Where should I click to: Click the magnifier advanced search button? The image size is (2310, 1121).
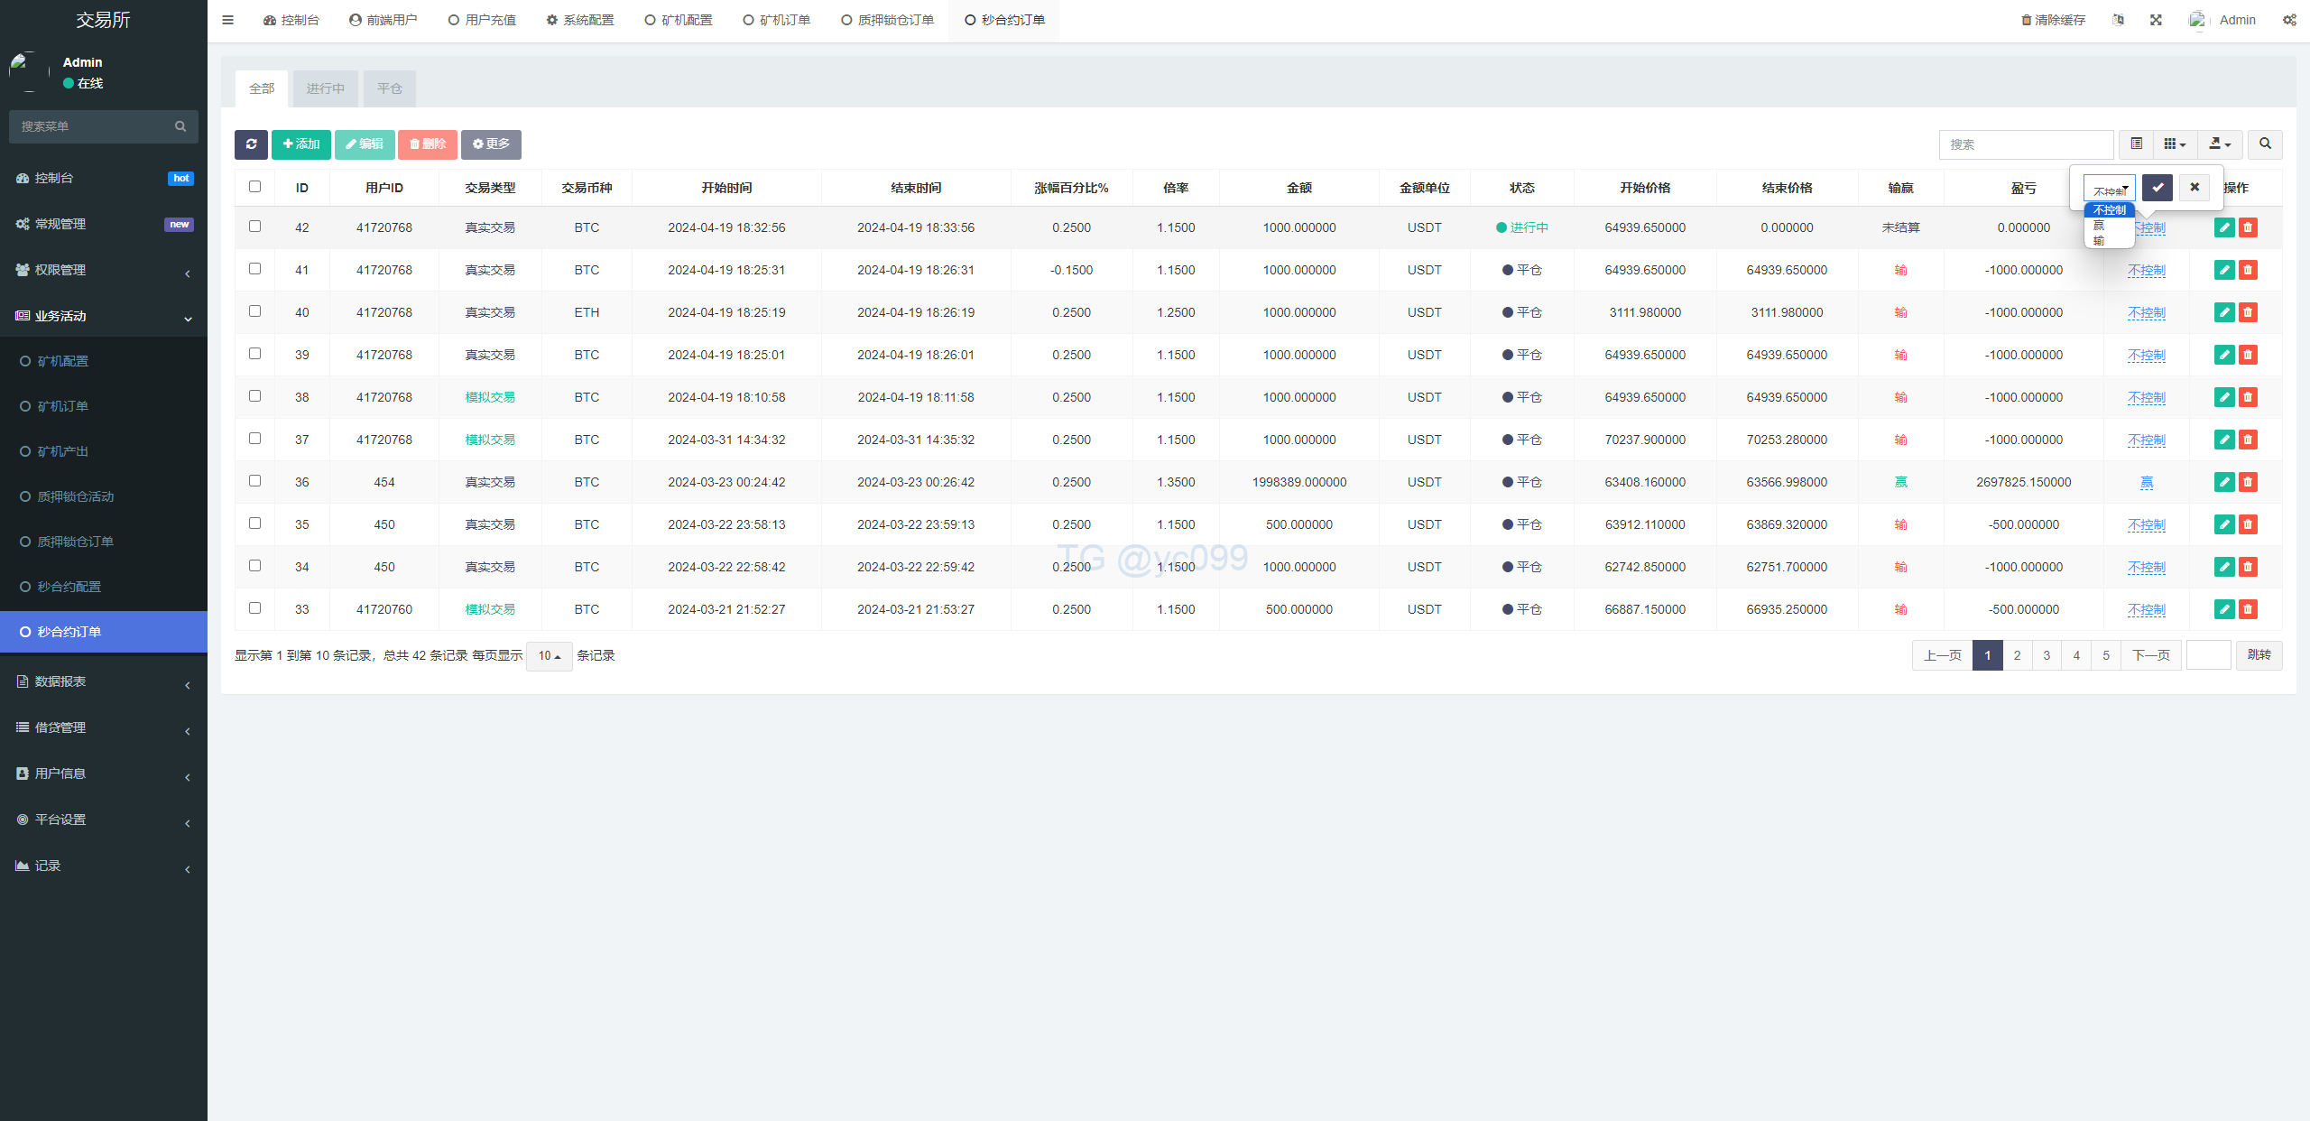[x=2265, y=144]
